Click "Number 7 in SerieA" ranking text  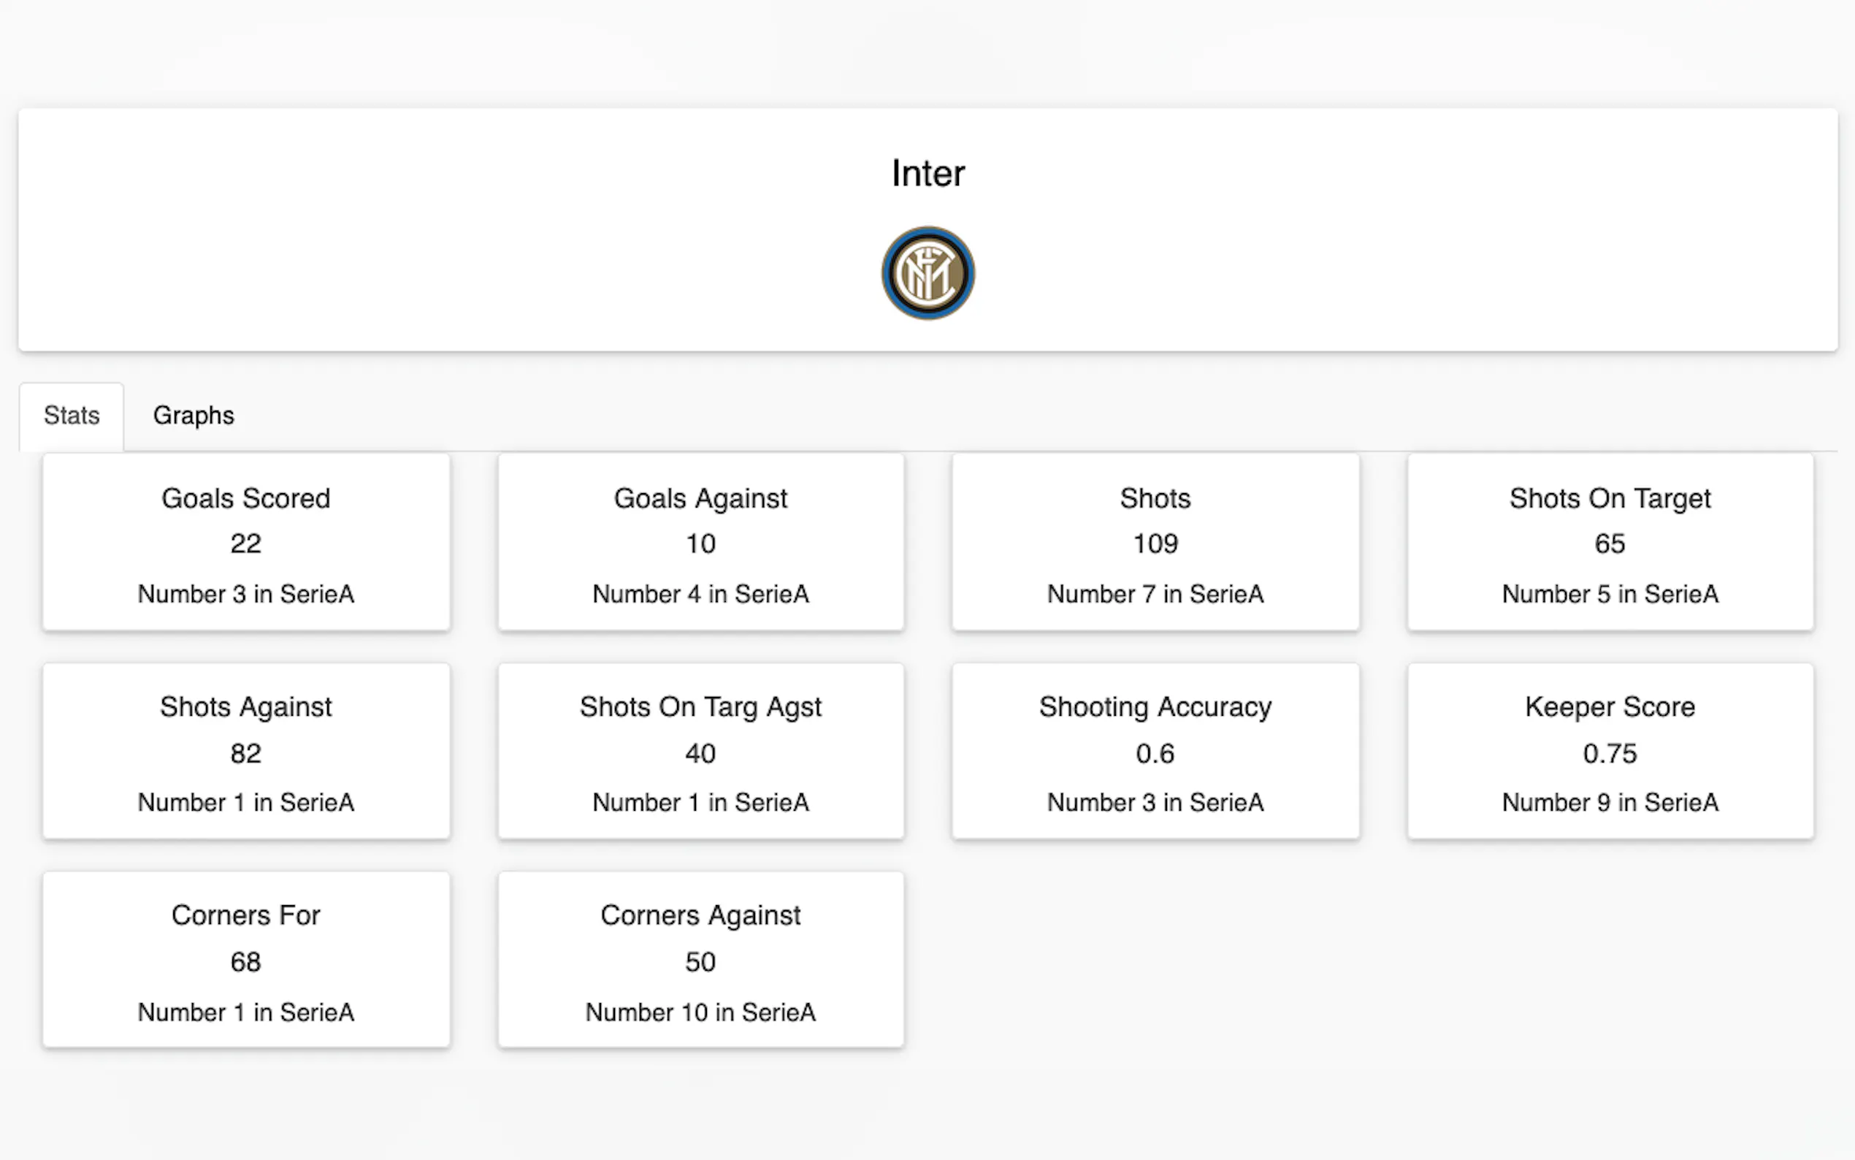pos(1155,594)
